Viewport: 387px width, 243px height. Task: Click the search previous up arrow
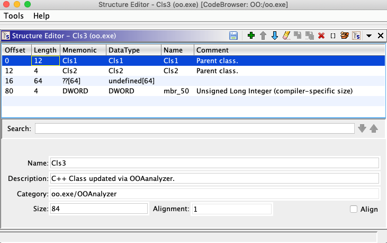pos(374,128)
